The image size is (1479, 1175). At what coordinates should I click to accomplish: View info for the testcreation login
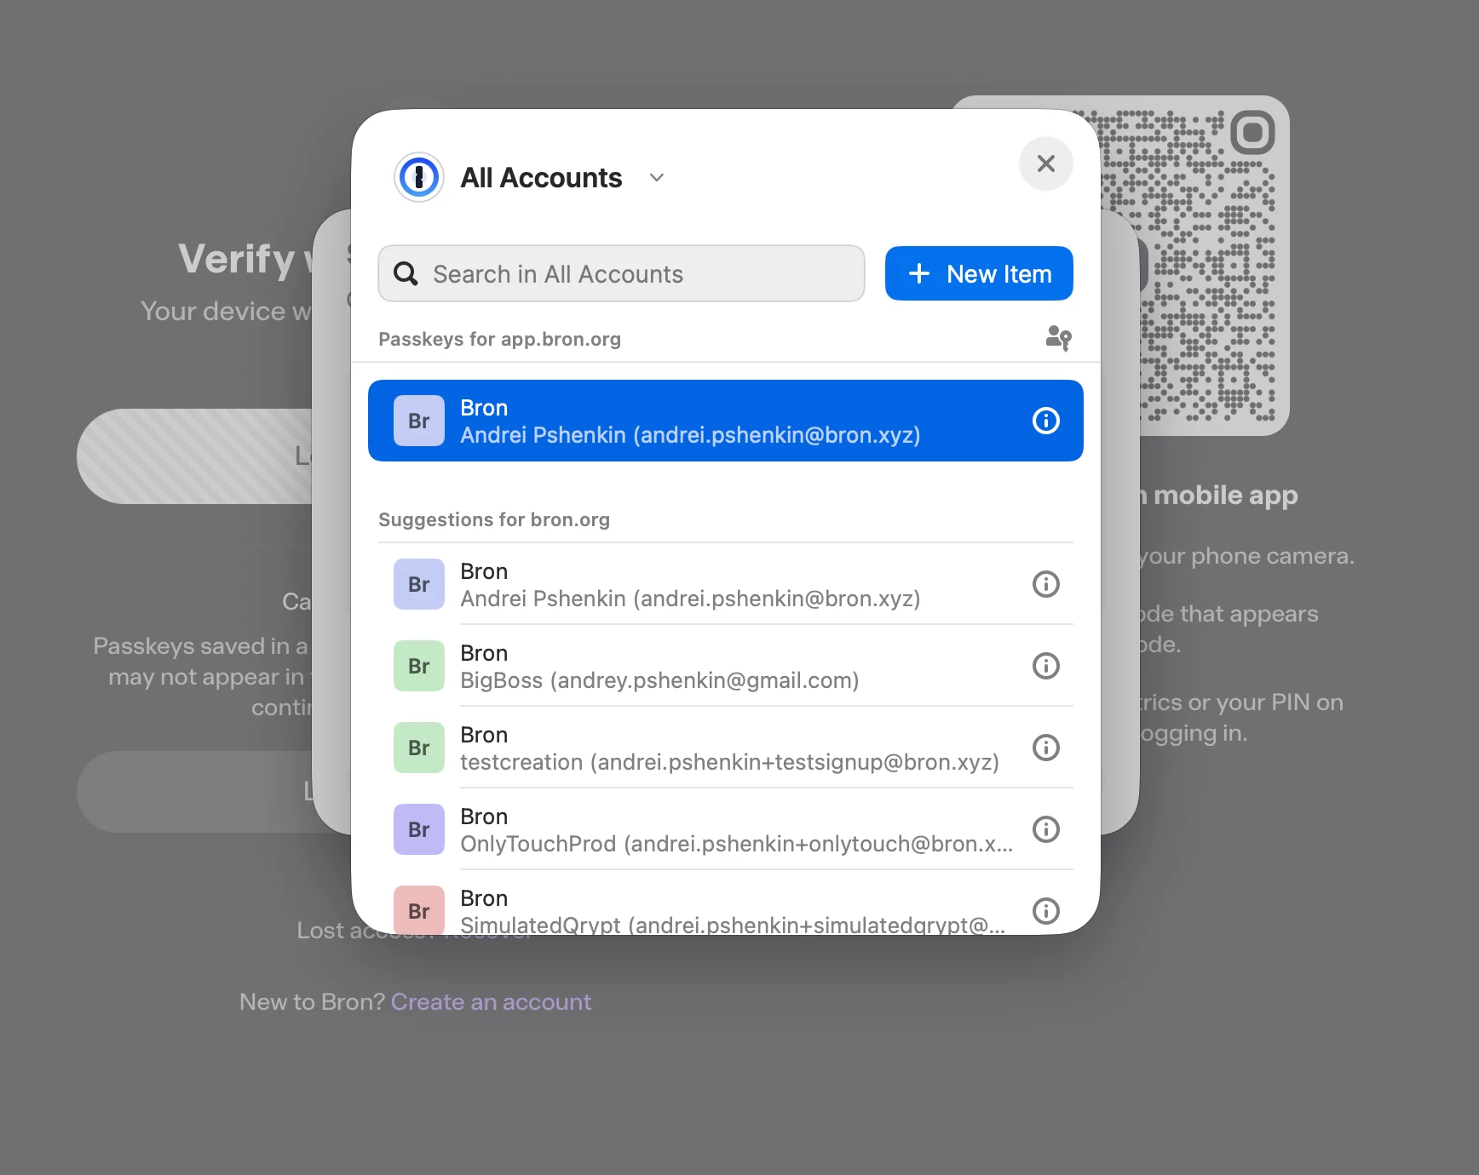[x=1046, y=748]
